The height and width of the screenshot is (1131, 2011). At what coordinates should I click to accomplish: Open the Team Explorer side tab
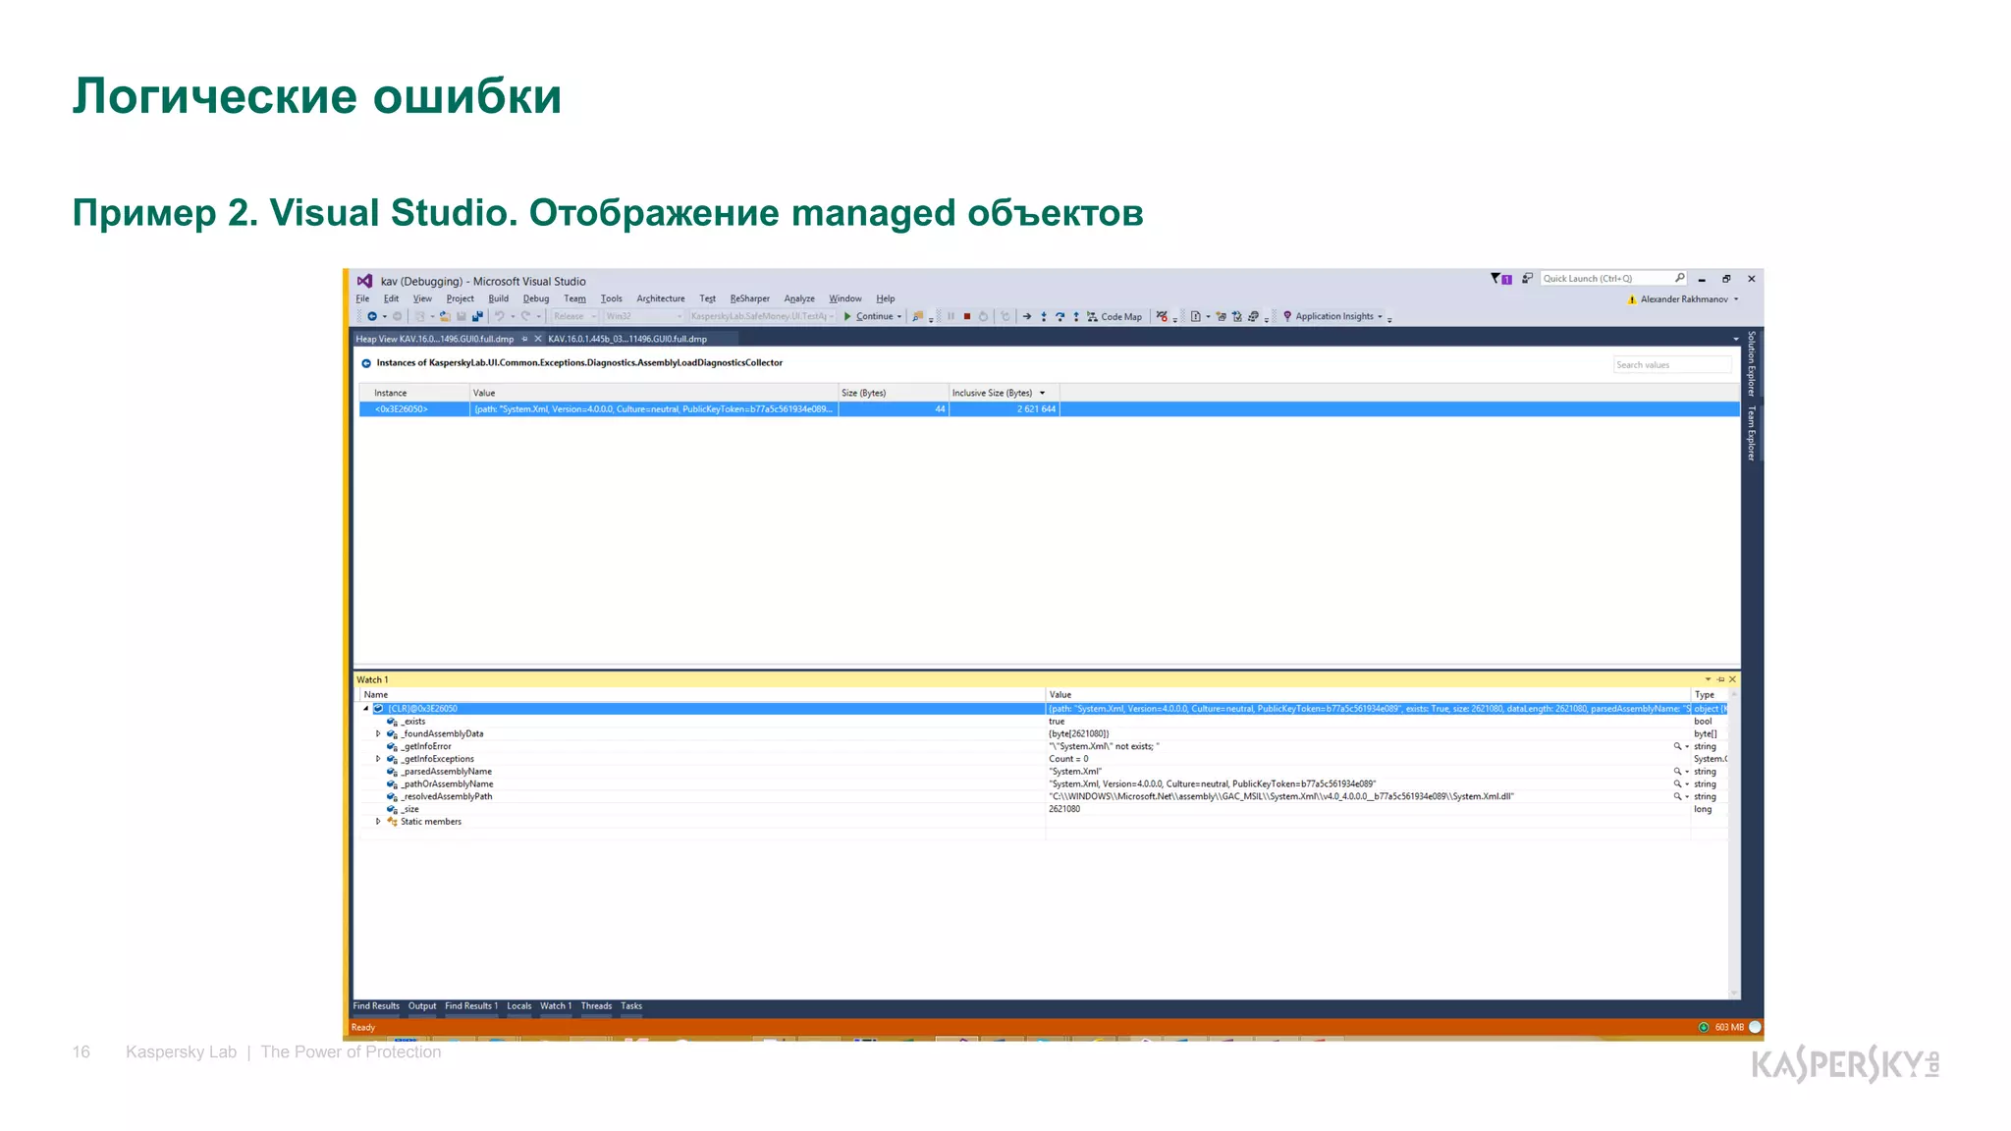(x=1751, y=433)
